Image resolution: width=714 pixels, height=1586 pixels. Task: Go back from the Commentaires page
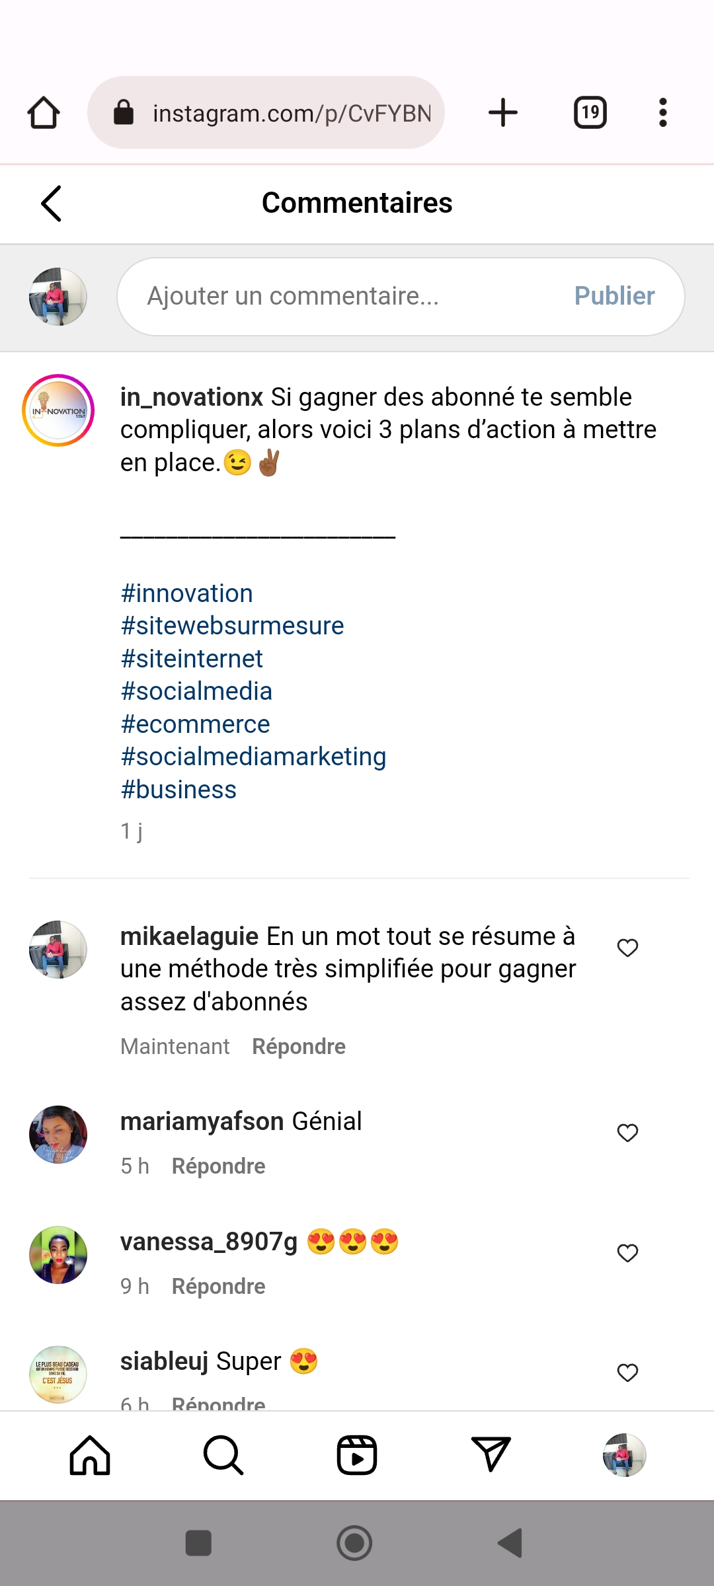[x=52, y=203]
